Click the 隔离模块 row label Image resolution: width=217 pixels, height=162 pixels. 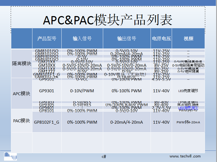(22, 64)
